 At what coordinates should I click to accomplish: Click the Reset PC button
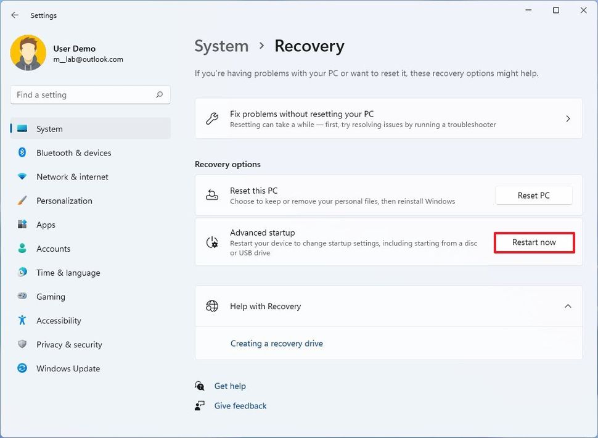pos(533,195)
